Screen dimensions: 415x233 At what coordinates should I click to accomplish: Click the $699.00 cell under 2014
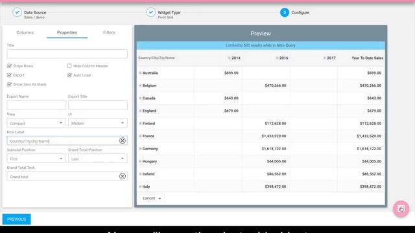click(x=231, y=73)
